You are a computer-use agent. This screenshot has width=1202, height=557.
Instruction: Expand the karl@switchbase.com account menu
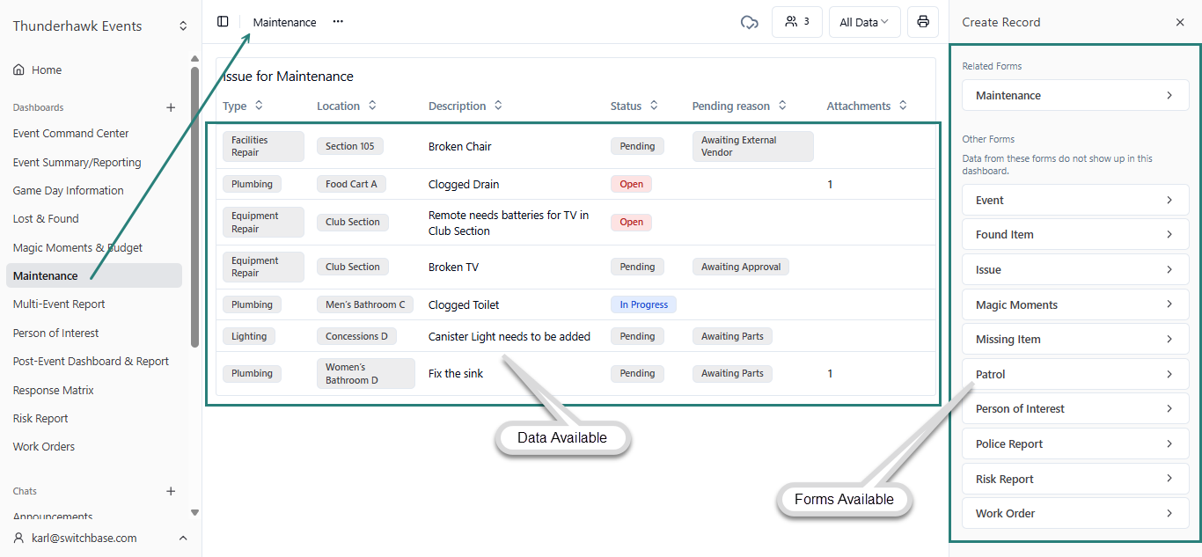tap(183, 538)
